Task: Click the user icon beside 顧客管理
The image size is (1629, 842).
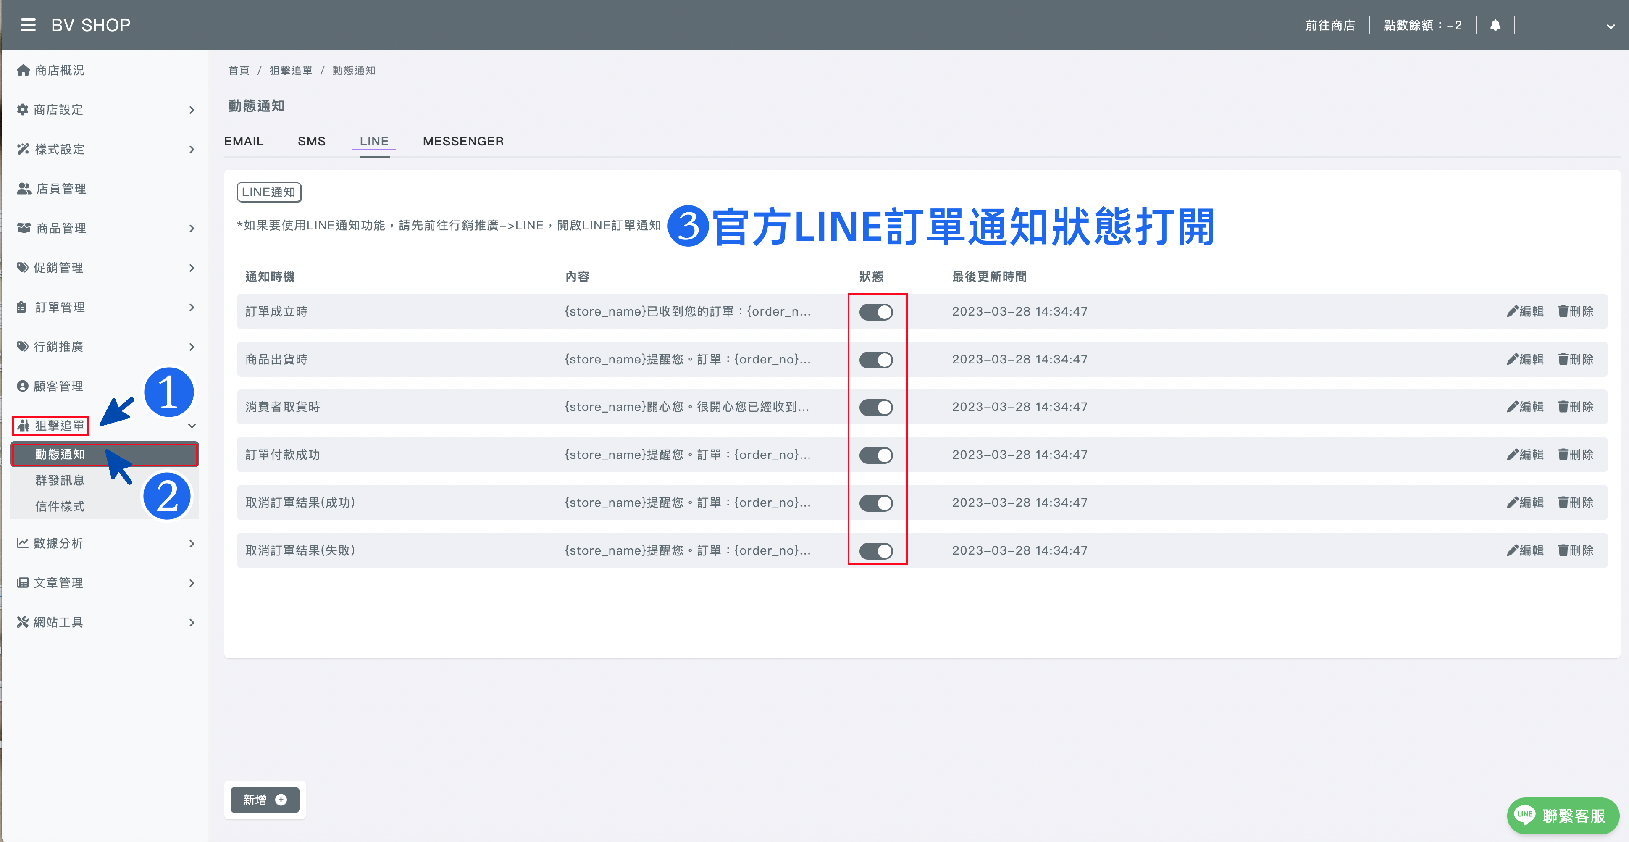Action: 23,386
